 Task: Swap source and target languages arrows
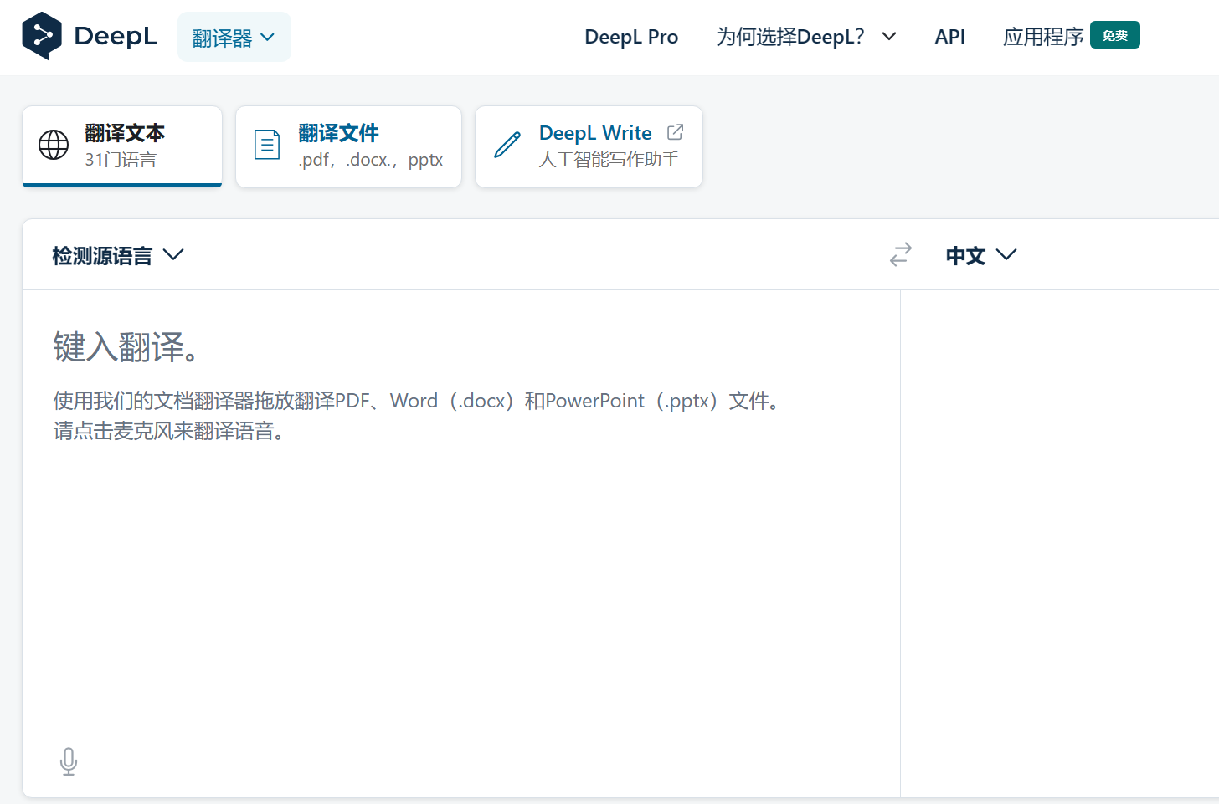click(x=901, y=254)
